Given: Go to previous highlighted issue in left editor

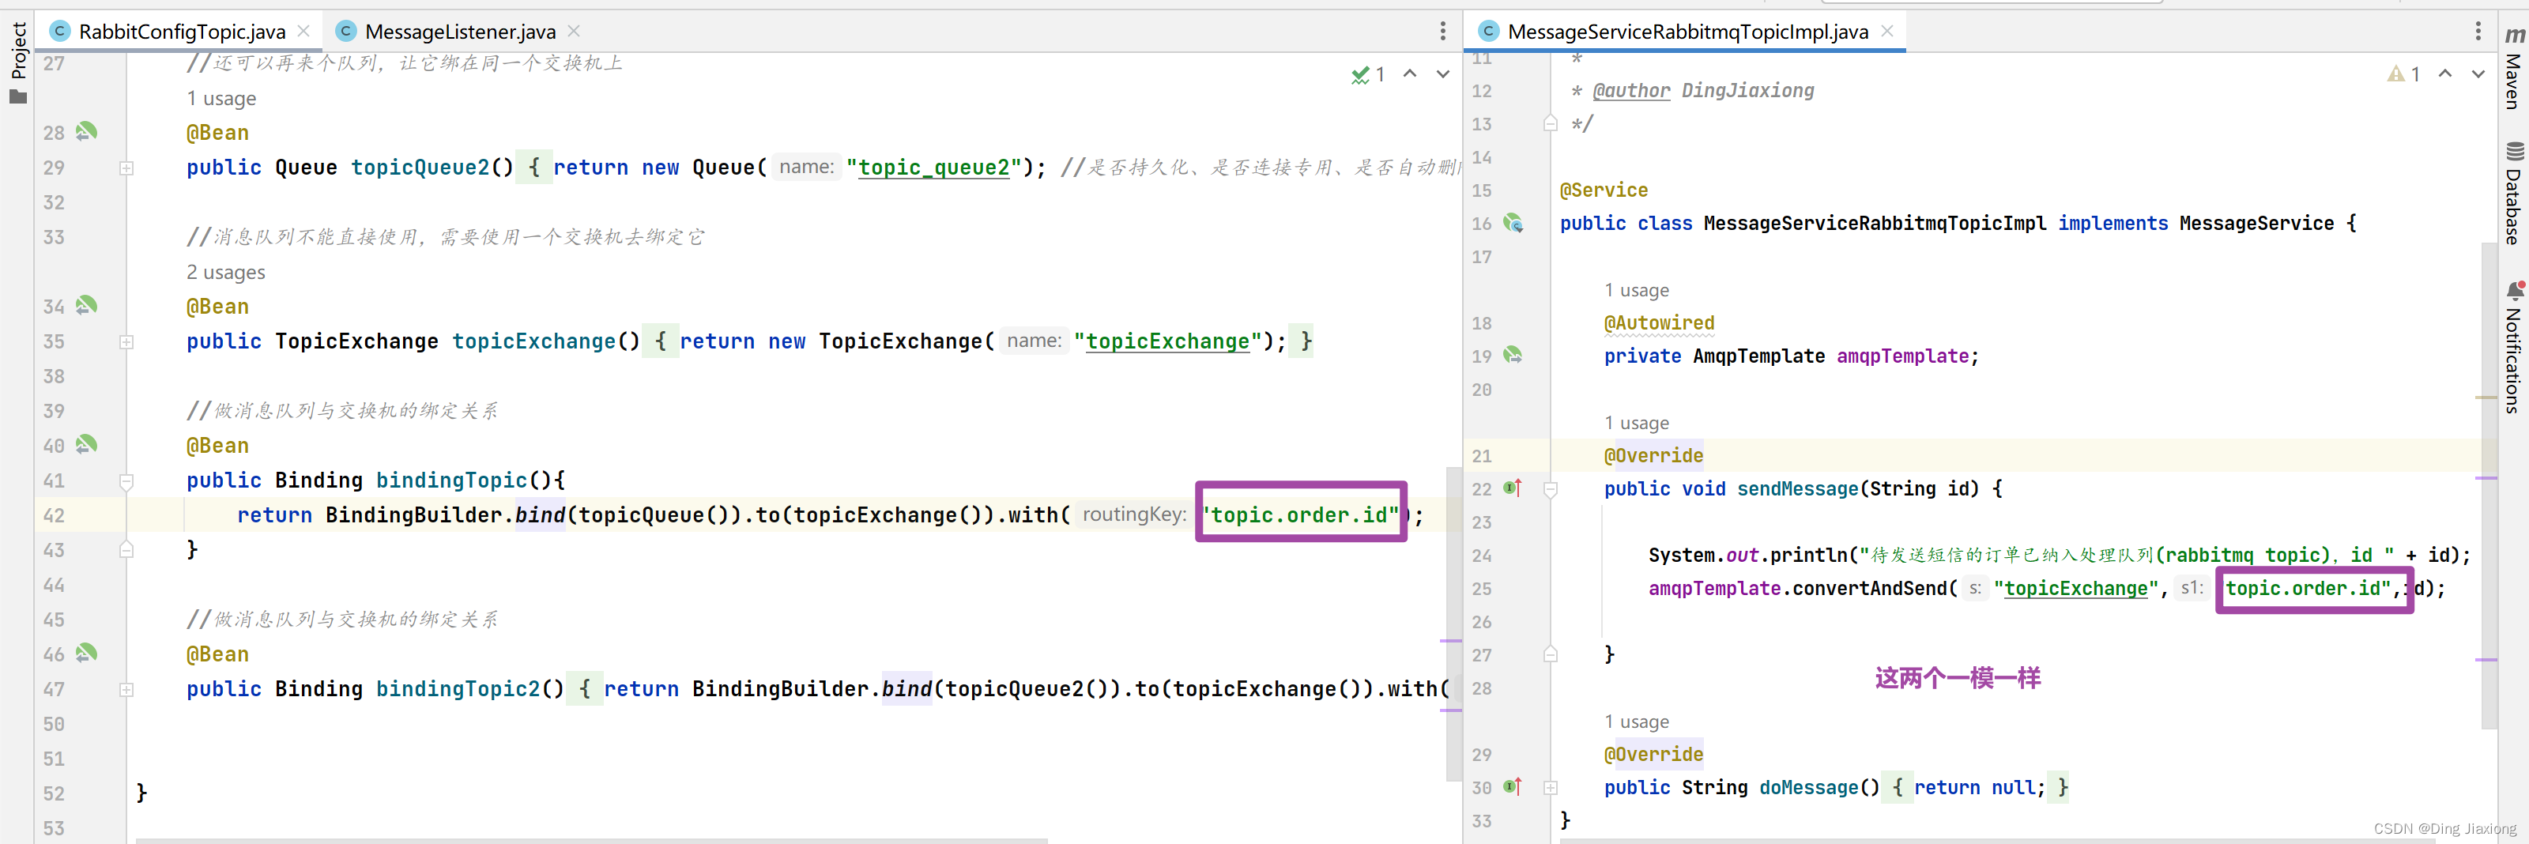Looking at the screenshot, I should (x=1410, y=73).
